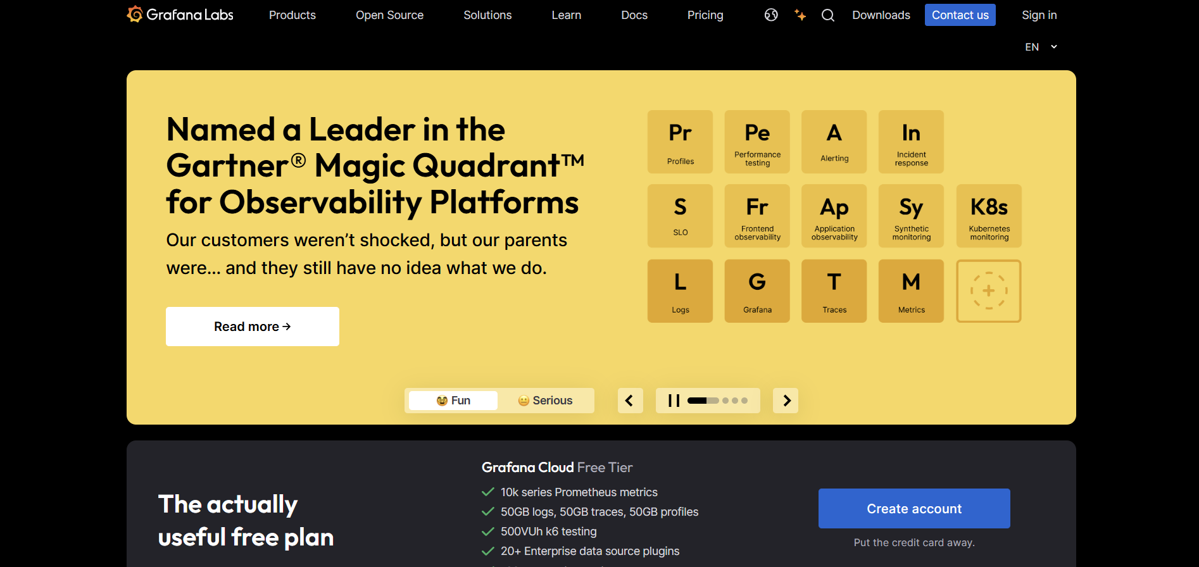Viewport: 1199px width, 567px height.
Task: Open the globe community icon in navbar
Action: tap(771, 15)
